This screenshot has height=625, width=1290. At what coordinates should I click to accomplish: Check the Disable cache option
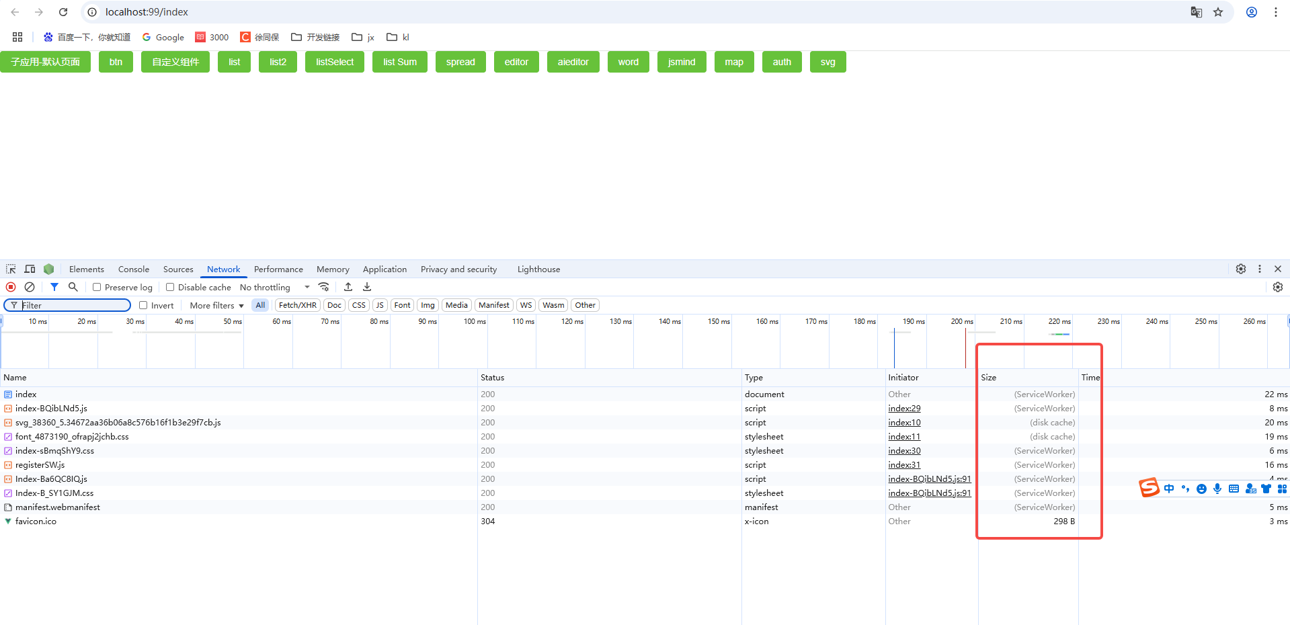[170, 287]
